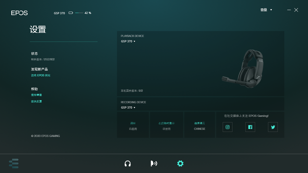Screen dimensions: 308x173
Task: Click the EPOS logo at top left
Action: [19, 13]
